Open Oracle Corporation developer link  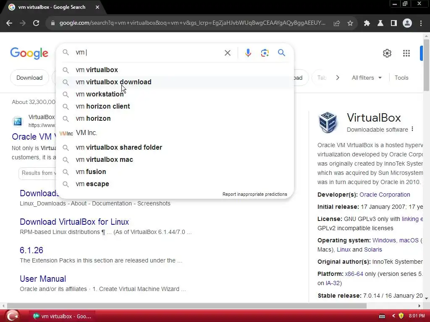tap(385, 195)
